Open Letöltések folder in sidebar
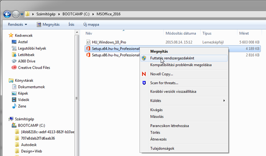The height and width of the screenshot is (156, 266). tap(26, 55)
